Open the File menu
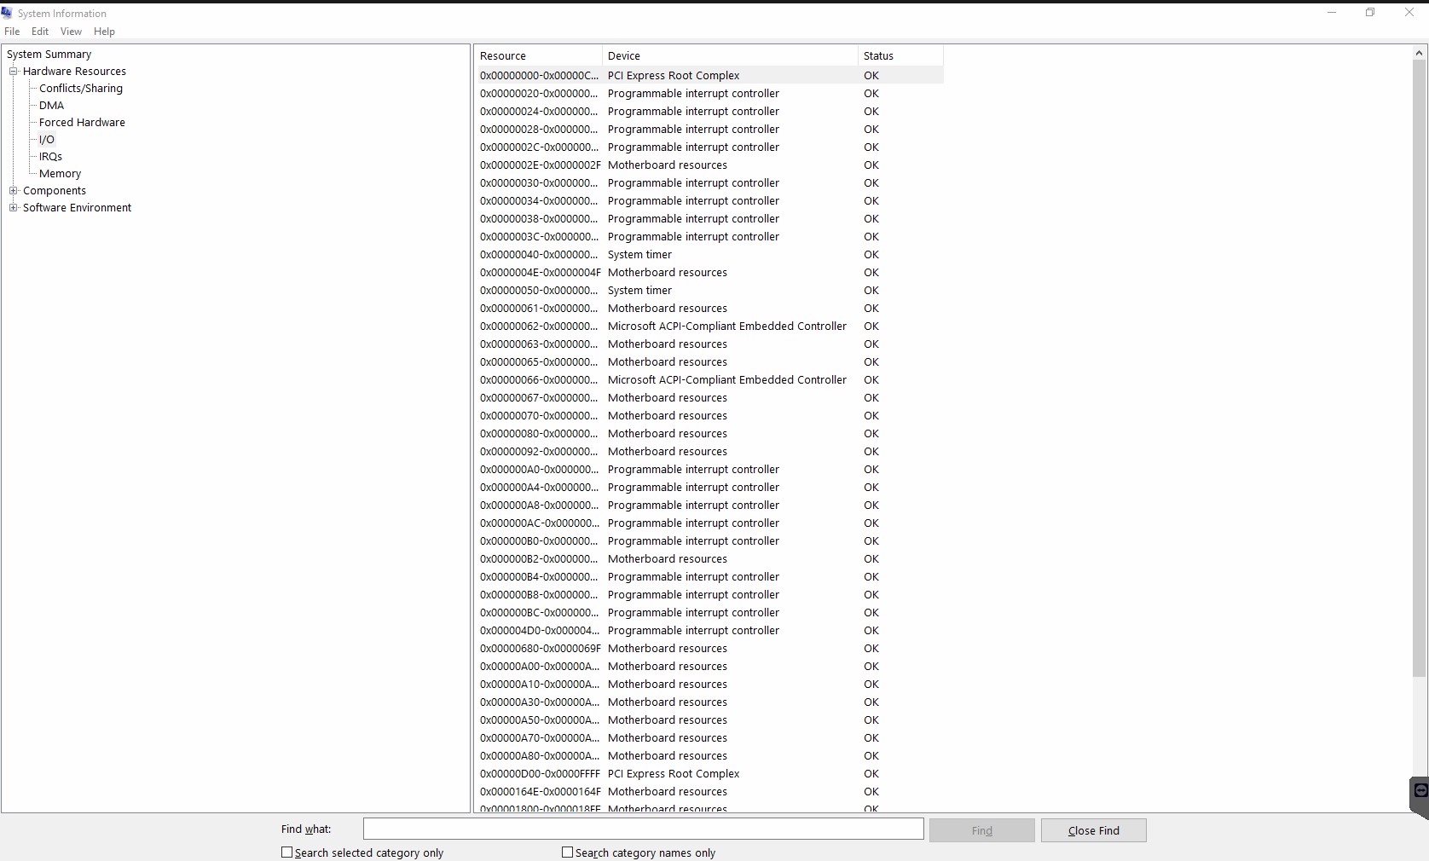This screenshot has height=861, width=1429. click(x=12, y=32)
